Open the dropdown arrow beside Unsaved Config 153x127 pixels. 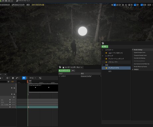coord(100,76)
